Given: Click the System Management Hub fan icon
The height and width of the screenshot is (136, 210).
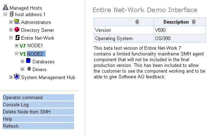Looking at the screenshot, I should click(17, 77).
